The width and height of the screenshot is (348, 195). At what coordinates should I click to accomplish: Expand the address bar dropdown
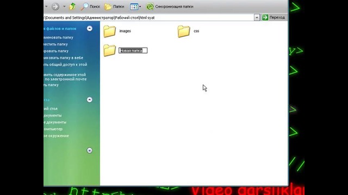tap(257, 17)
